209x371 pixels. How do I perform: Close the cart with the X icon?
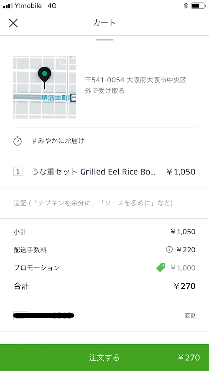click(13, 23)
